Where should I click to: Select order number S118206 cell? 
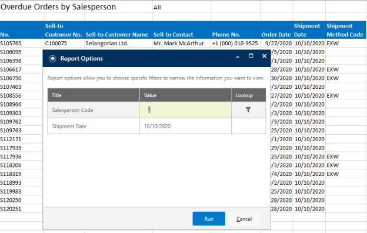coord(21,165)
